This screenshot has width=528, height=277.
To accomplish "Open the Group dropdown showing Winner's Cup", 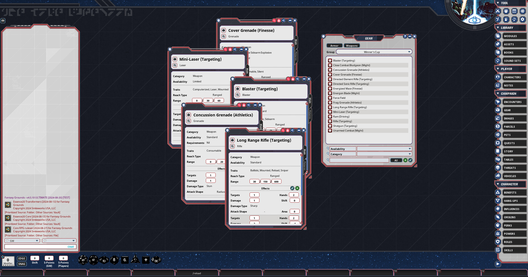I will [374, 52].
